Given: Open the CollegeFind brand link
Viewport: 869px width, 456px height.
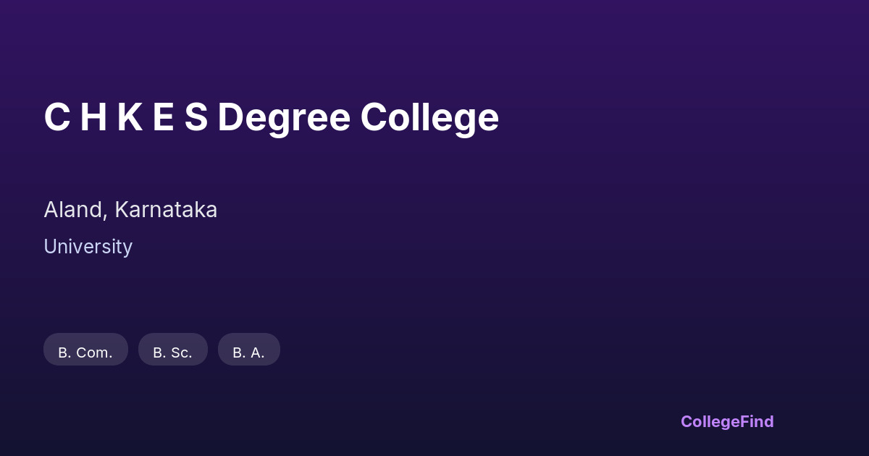Looking at the screenshot, I should coord(726,421).
